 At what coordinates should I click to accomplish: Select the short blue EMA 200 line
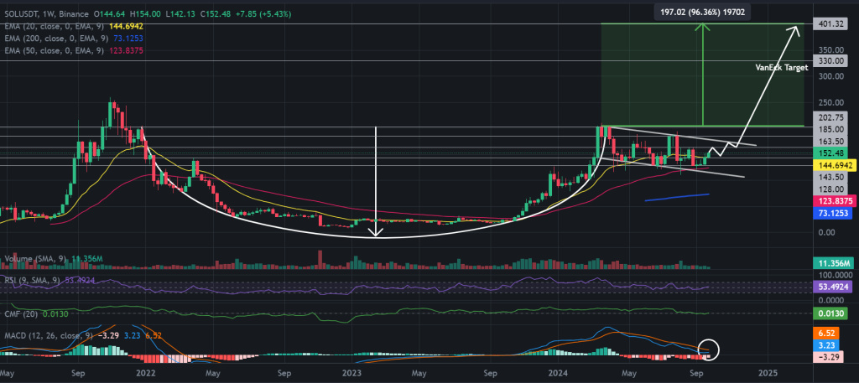point(677,197)
